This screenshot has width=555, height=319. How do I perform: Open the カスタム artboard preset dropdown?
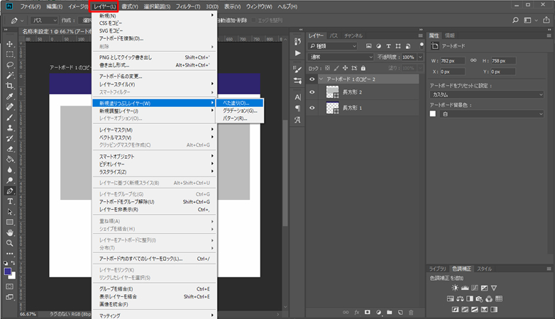pyautogui.click(x=487, y=94)
